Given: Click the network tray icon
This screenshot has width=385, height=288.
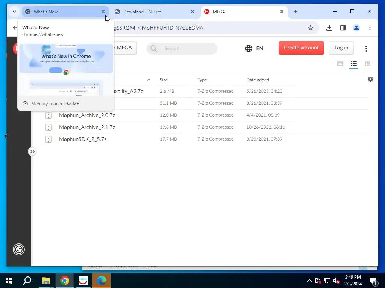Looking at the screenshot, I should click(327, 280).
